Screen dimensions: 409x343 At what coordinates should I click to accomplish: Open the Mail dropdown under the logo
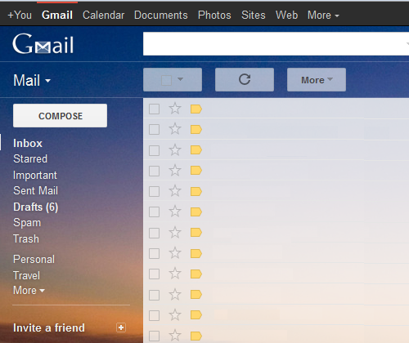[x=32, y=81]
